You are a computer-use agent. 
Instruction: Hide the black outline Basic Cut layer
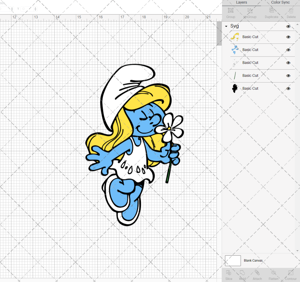[288, 88]
